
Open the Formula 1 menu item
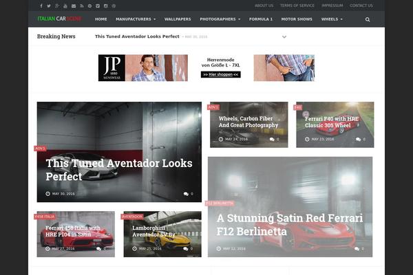[261, 19]
